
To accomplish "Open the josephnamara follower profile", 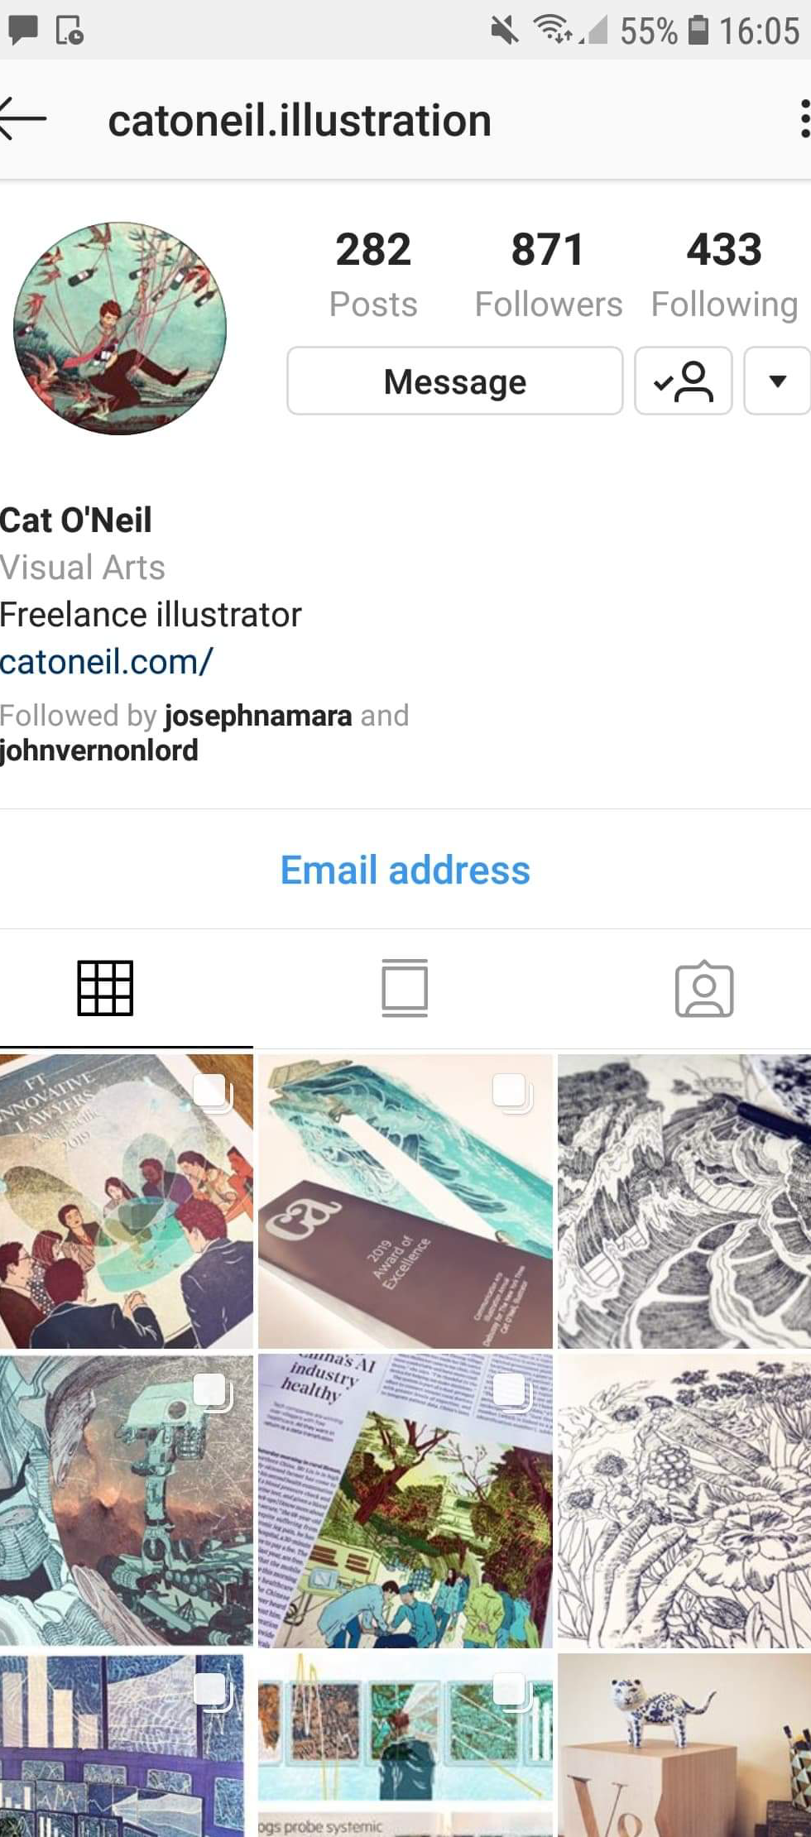I will click(x=258, y=715).
